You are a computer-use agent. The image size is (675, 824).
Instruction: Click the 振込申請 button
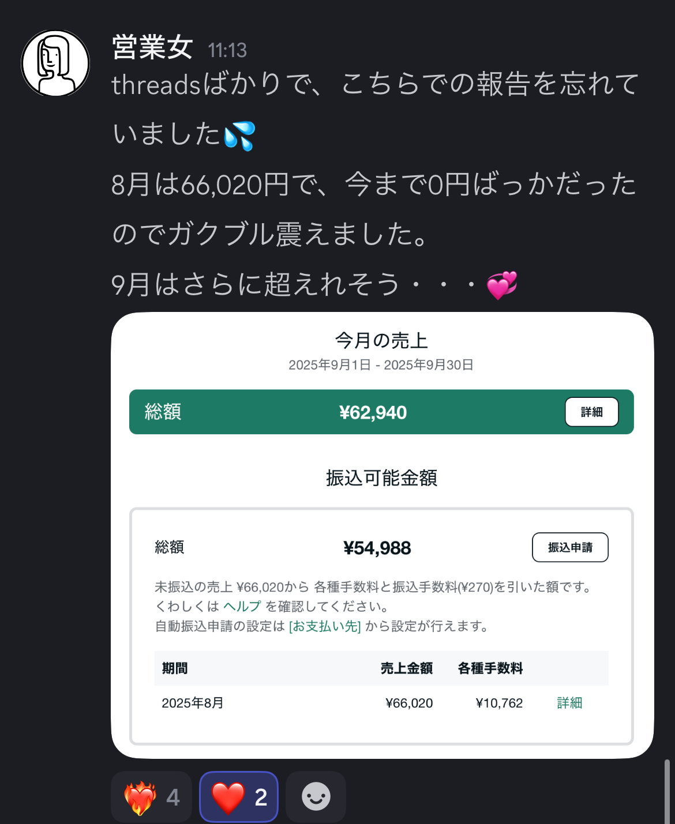pos(570,547)
